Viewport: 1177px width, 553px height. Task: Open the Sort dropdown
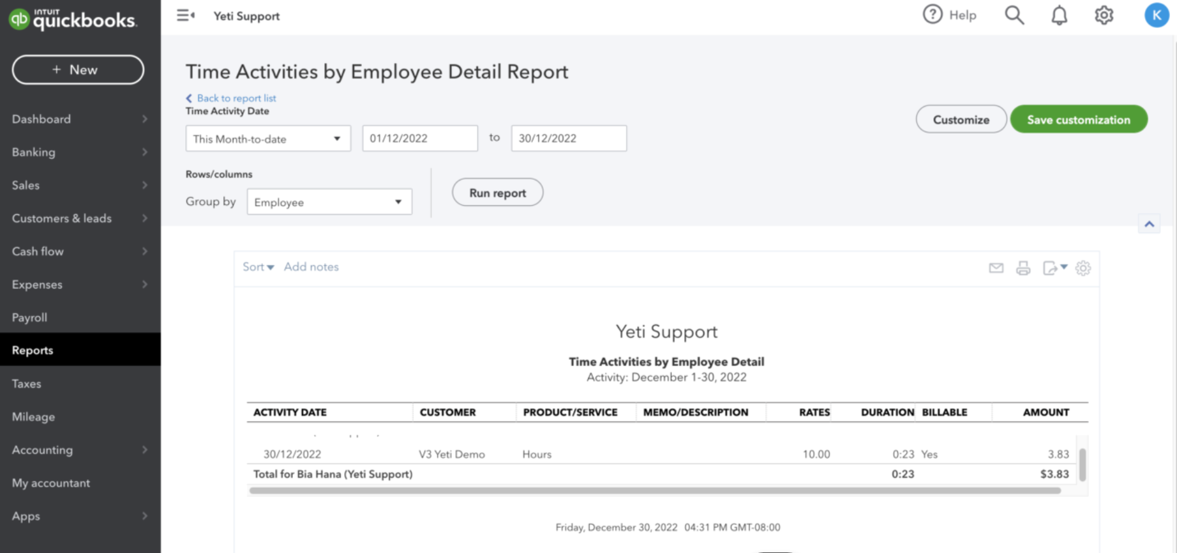point(258,267)
